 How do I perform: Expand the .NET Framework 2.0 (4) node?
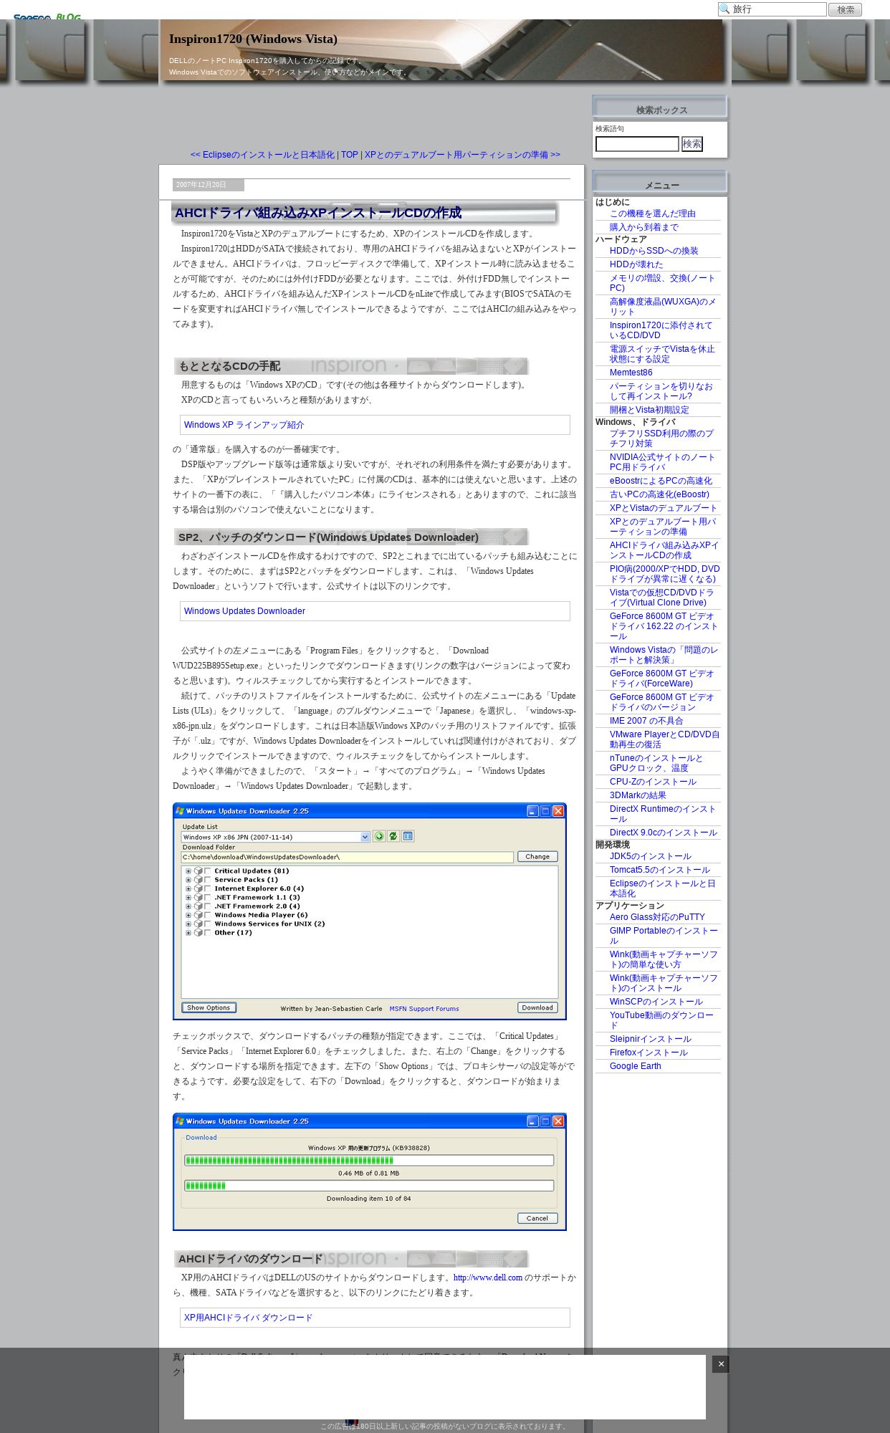click(x=188, y=906)
